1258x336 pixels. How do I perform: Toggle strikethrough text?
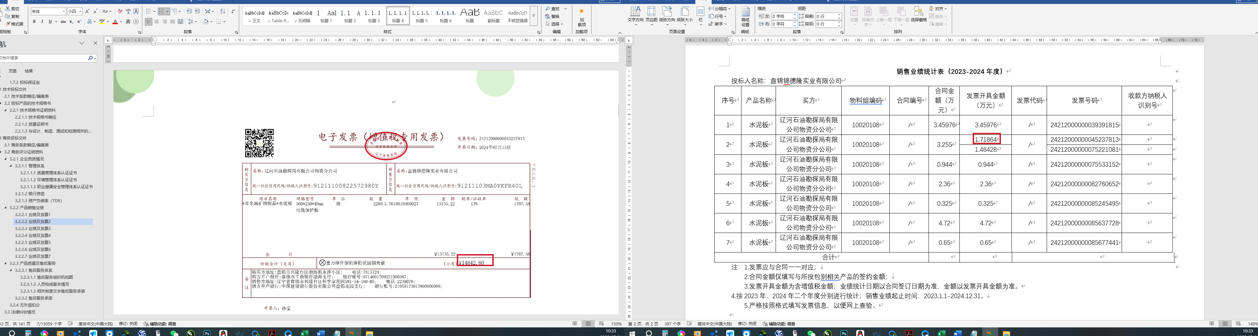pos(63,22)
